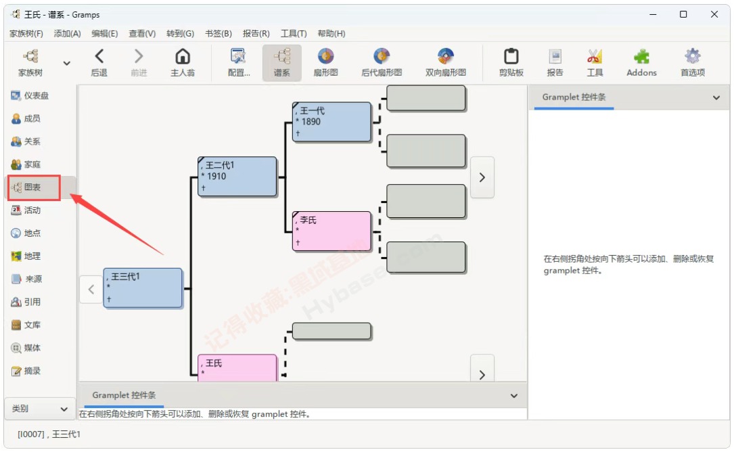The width and height of the screenshot is (734, 452).
Task: Open 摘录 notes category
Action: pos(26,371)
